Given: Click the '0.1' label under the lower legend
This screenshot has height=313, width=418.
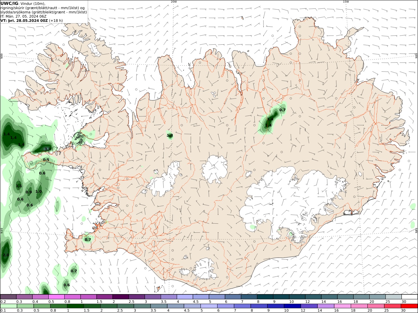Looking at the screenshot, I should point(3,311).
